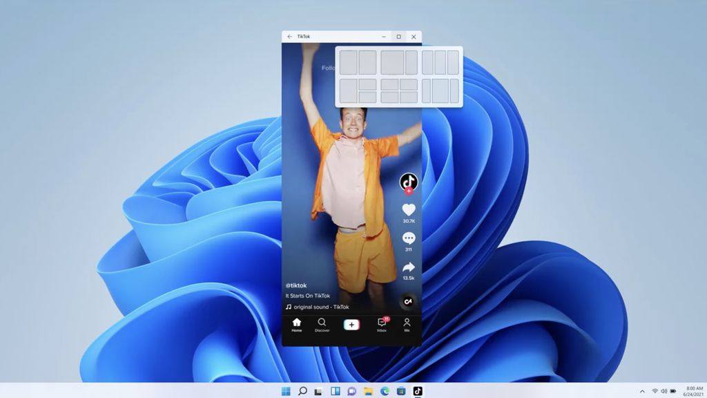Screen dimensions: 707x398
Task: Launch the TikTok app from the taskbar
Action: [418, 390]
